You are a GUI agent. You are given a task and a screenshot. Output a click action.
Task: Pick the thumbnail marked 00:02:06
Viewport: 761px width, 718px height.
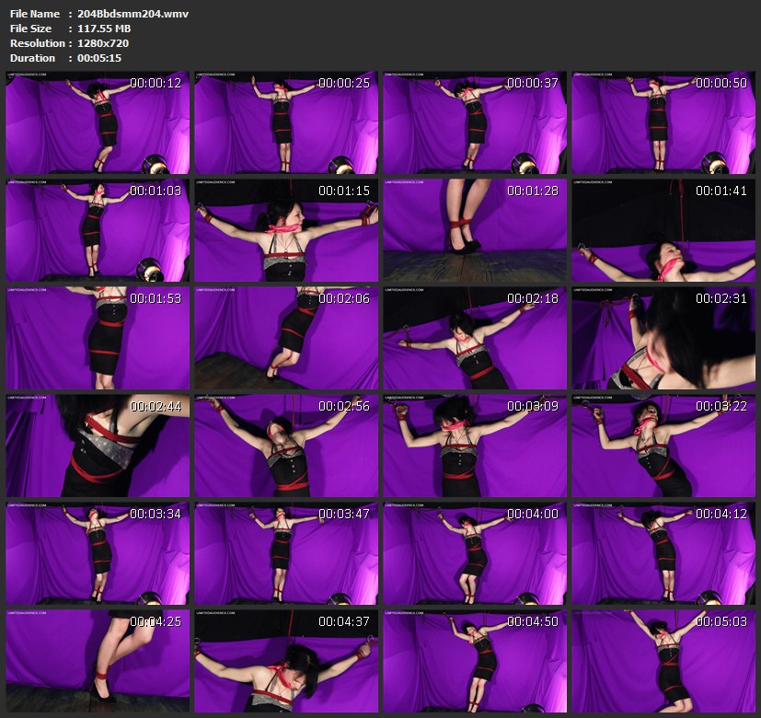[286, 339]
